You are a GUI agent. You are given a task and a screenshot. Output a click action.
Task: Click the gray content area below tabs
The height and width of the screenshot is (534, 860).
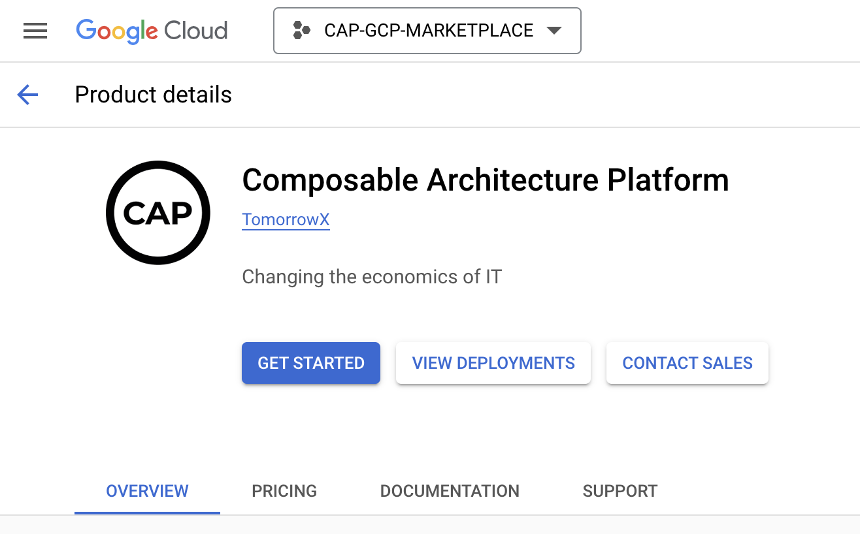(430, 525)
